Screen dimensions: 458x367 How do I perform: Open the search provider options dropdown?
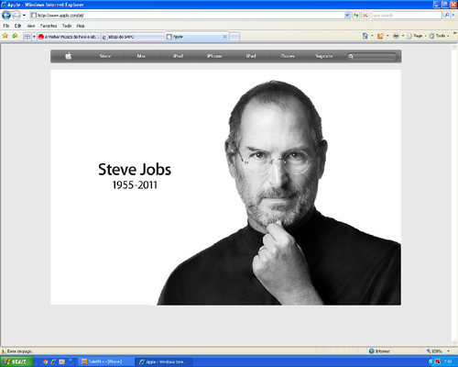[x=453, y=15]
